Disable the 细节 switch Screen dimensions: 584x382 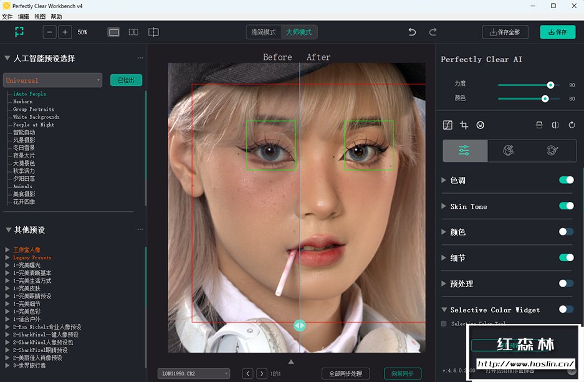(x=566, y=257)
